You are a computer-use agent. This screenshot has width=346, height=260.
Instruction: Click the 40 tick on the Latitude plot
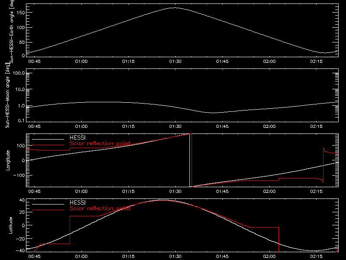click(22, 200)
